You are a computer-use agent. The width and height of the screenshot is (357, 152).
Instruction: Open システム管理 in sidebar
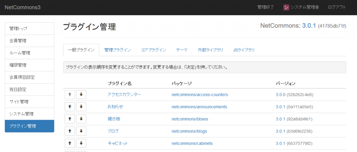pyautogui.click(x=29, y=114)
